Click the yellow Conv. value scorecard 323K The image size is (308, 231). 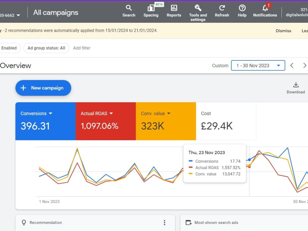point(152,126)
